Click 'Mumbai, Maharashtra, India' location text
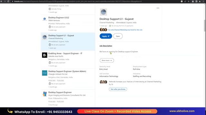Screen dimensions: 206x115 (59, 24)
